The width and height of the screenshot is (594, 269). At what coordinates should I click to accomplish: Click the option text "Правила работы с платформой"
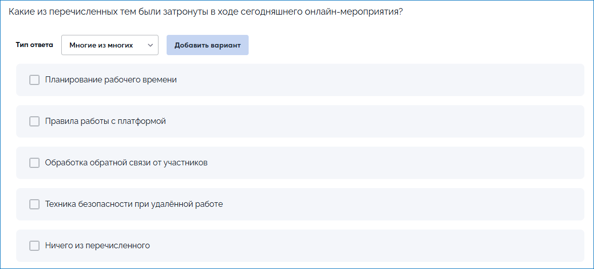pyautogui.click(x=105, y=121)
